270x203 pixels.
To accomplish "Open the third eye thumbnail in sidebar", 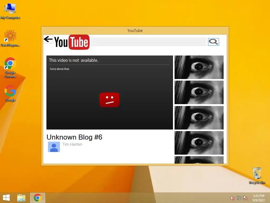I will [199, 118].
